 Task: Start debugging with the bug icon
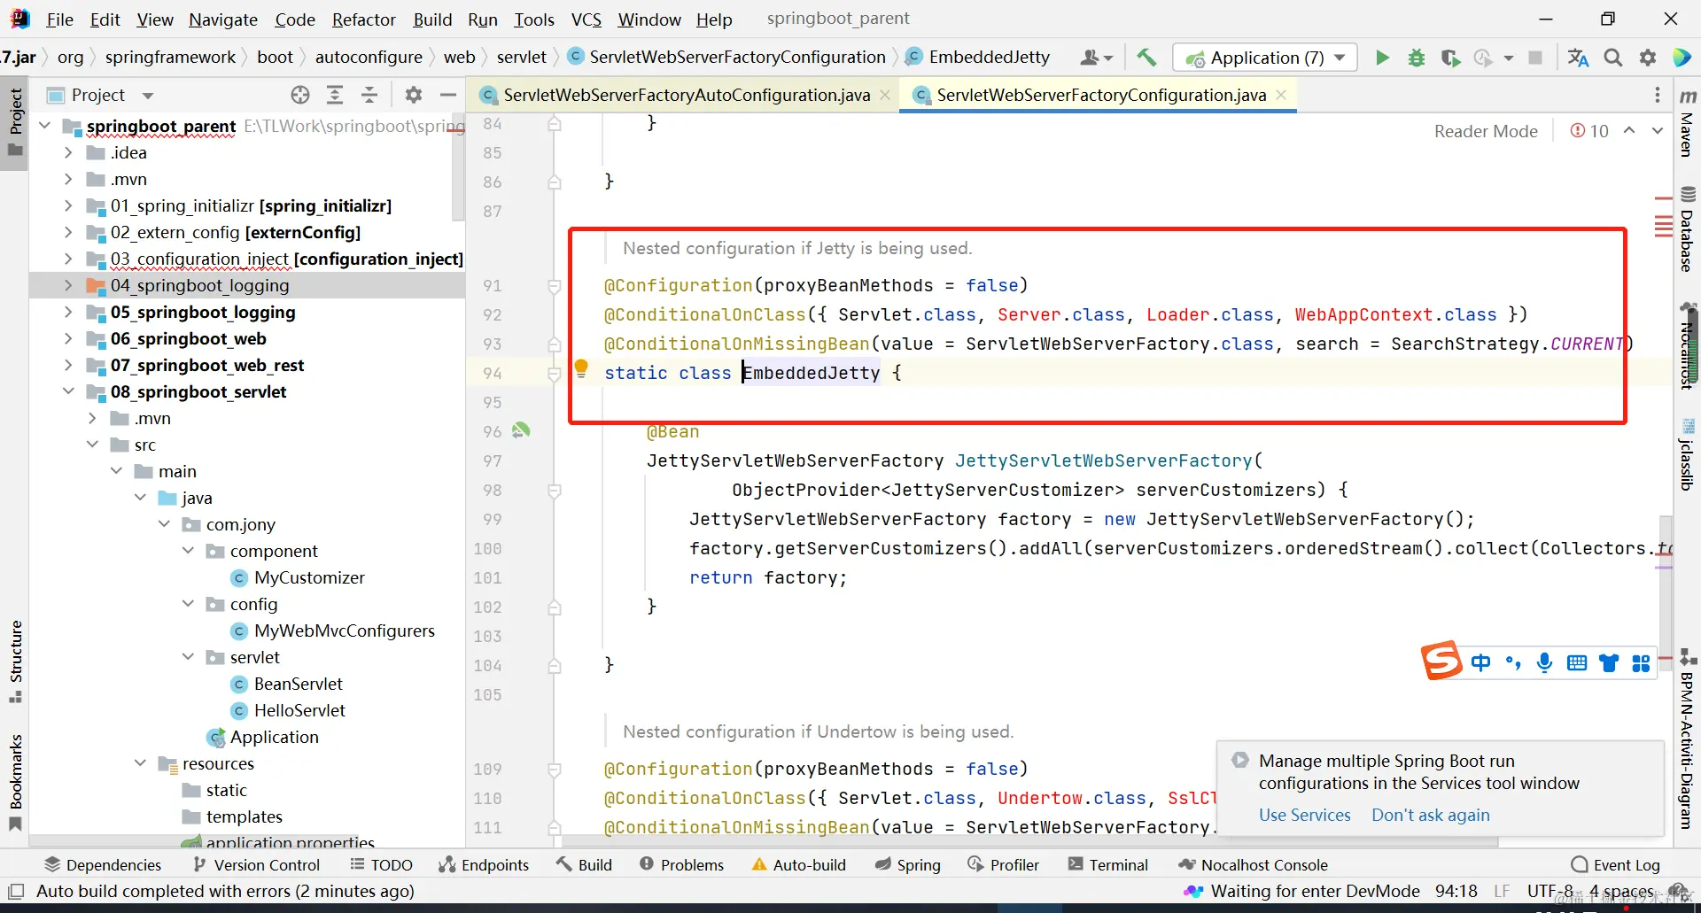click(1417, 58)
